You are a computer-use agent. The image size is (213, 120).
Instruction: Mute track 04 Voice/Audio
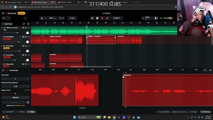click(23, 55)
